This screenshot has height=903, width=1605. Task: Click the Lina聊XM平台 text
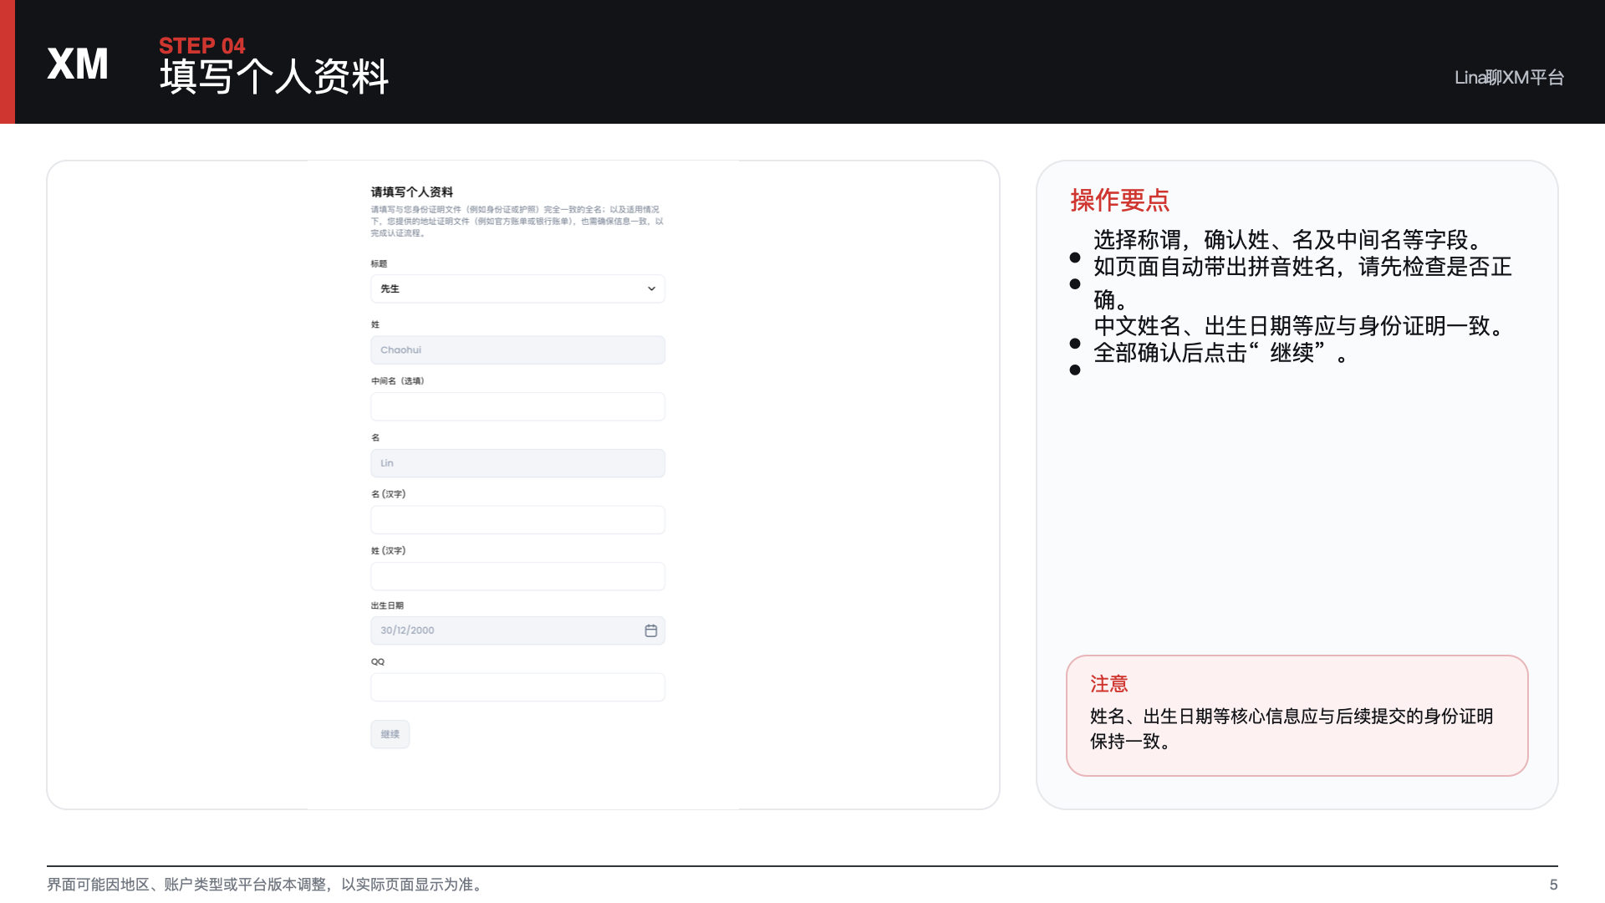(x=1509, y=77)
